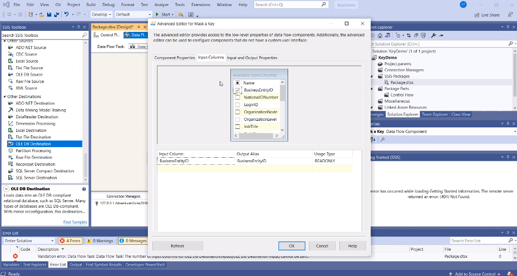Click the wrench Properties icon in Solution Explorer
The image size is (517, 276).
(x=433, y=35)
